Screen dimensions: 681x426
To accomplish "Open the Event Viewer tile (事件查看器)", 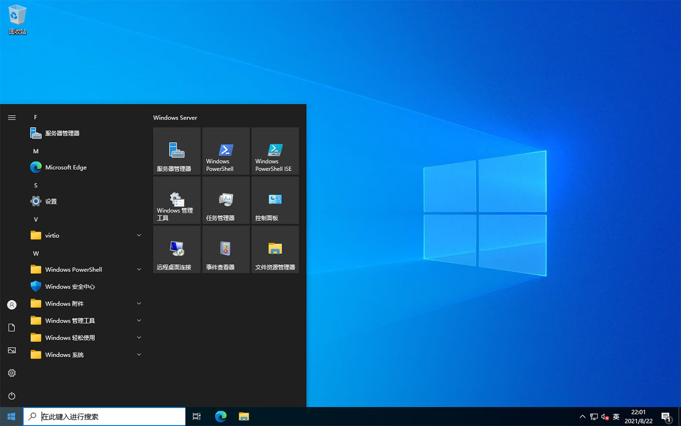I will point(226,249).
